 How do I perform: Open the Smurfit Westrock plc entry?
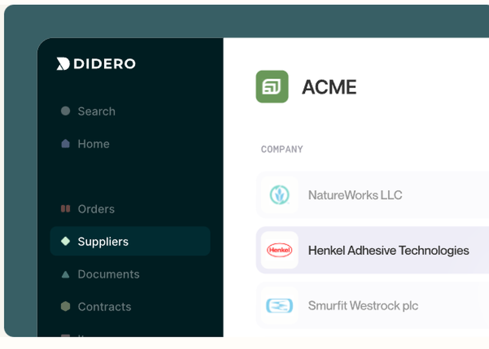pos(363,305)
